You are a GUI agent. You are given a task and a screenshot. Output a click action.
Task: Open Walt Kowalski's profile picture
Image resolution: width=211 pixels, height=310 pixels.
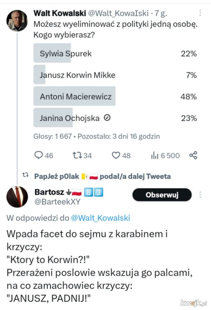click(x=17, y=20)
